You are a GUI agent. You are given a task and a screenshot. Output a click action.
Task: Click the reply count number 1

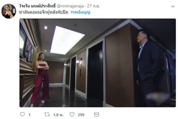coord(29,115)
